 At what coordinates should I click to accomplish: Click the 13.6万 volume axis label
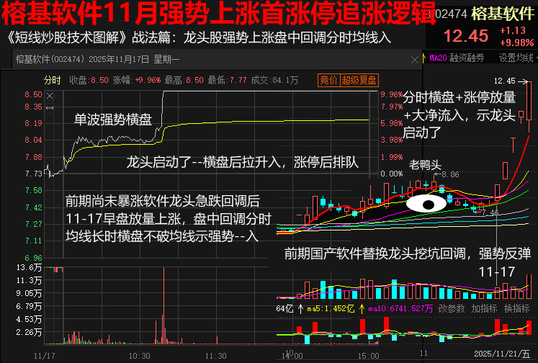tap(29, 268)
